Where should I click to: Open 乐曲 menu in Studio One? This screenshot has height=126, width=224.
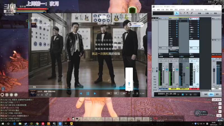point(163,10)
